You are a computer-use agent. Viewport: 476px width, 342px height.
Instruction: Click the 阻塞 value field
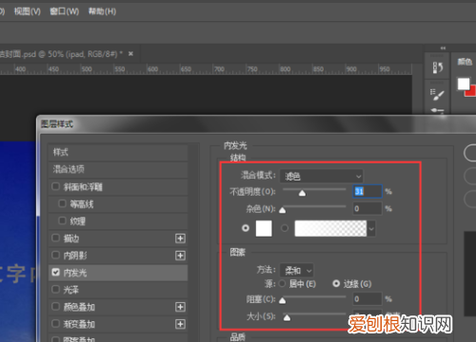click(x=367, y=299)
